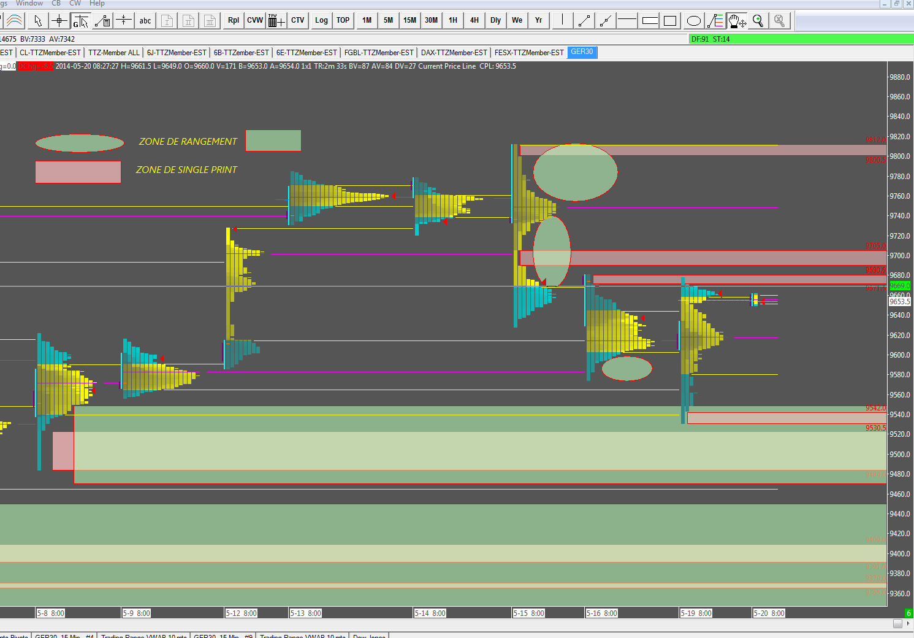This screenshot has height=638, width=914.
Task: Toggle the Log scale button
Action: 321,21
